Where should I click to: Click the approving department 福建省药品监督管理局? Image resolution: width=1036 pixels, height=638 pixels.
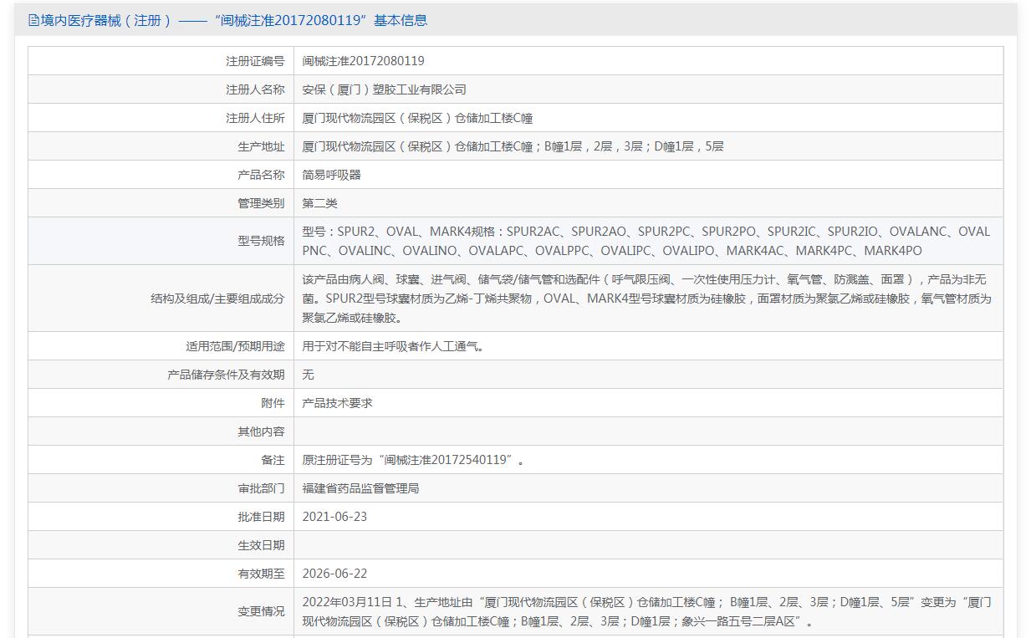pyautogui.click(x=360, y=488)
